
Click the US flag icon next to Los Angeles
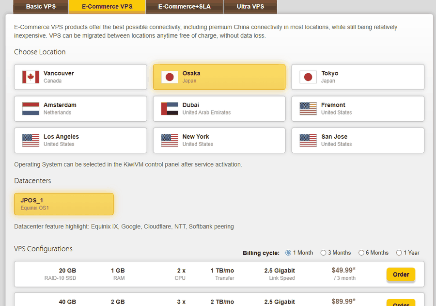pos(31,140)
